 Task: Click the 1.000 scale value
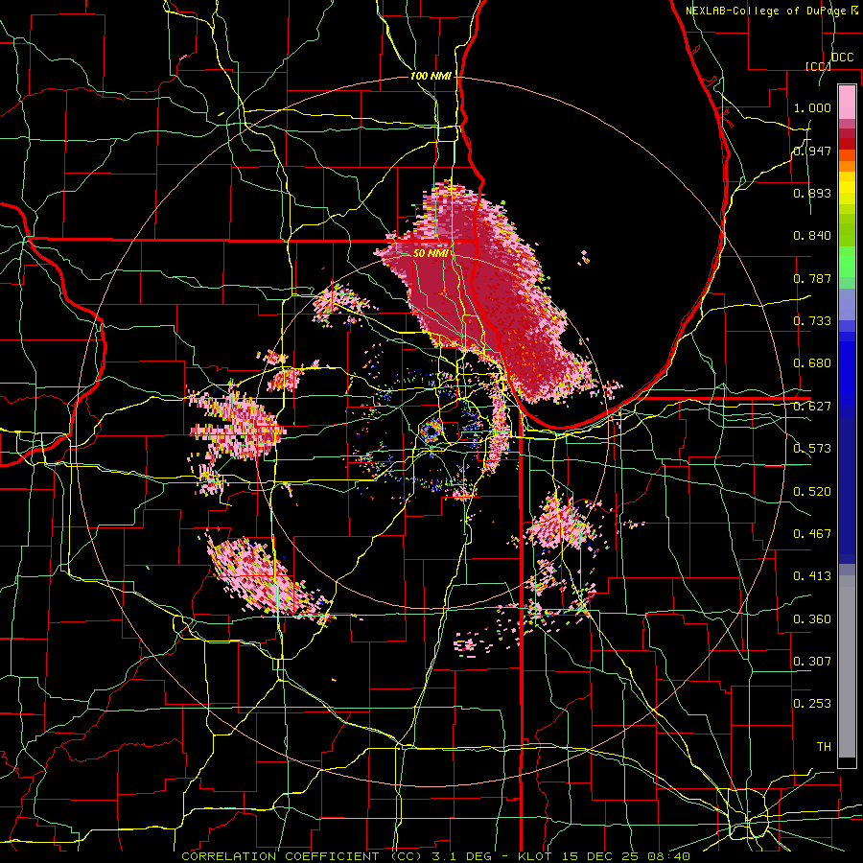pyautogui.click(x=812, y=107)
